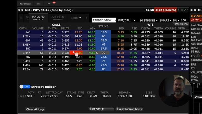Click the first round window control left of MU title
Viewport: 202px width, 114px height.
click(19, 10)
